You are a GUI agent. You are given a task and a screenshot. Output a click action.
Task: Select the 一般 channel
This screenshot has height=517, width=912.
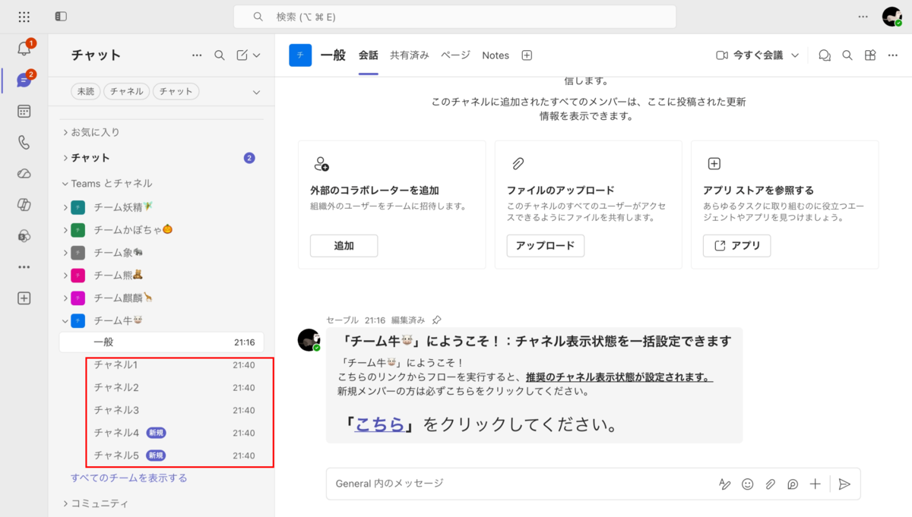click(161, 342)
